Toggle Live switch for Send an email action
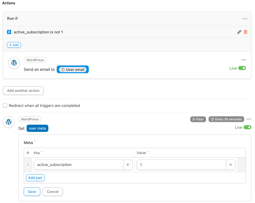255x203 pixels. coord(242,68)
